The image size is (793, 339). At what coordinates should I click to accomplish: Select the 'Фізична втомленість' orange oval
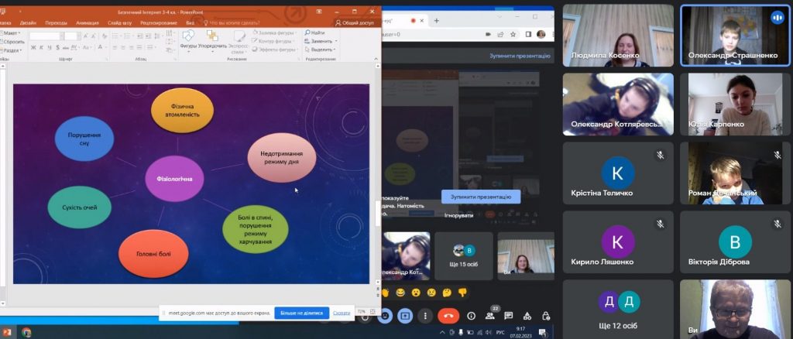tap(182, 110)
